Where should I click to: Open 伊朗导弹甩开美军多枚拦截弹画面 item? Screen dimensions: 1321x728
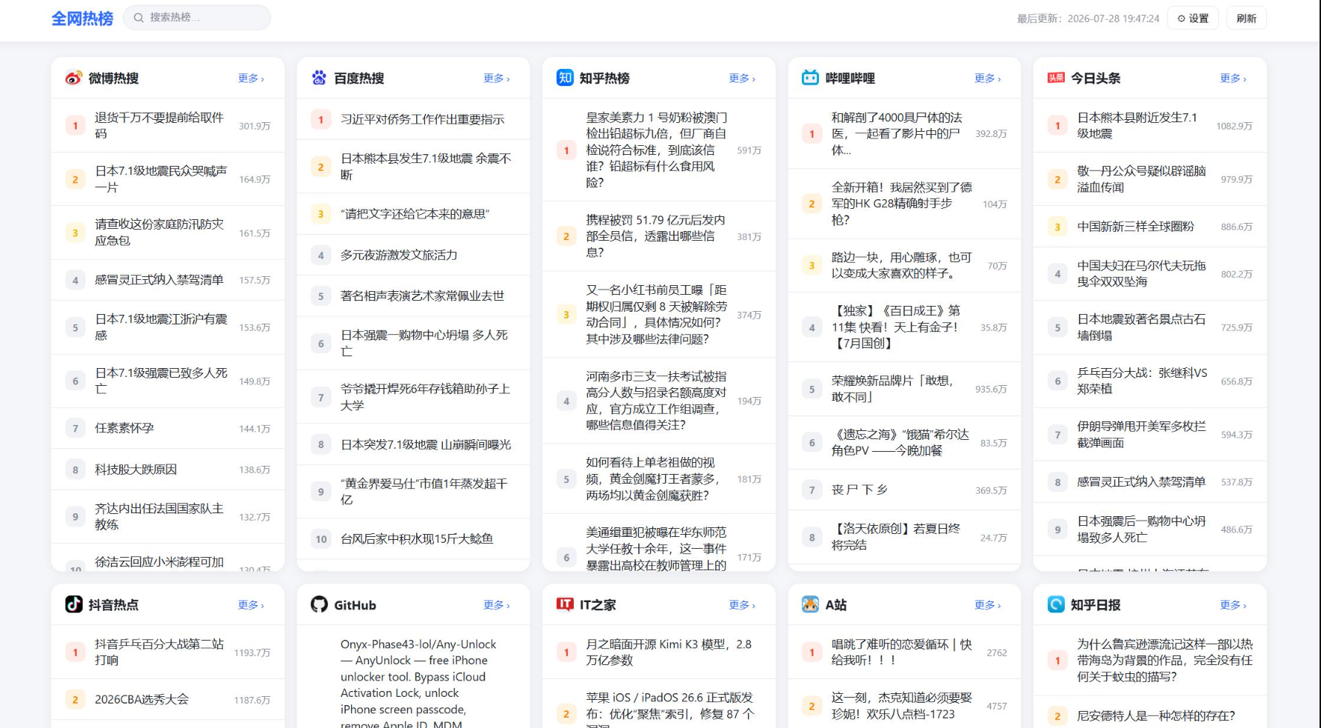(x=1150, y=435)
